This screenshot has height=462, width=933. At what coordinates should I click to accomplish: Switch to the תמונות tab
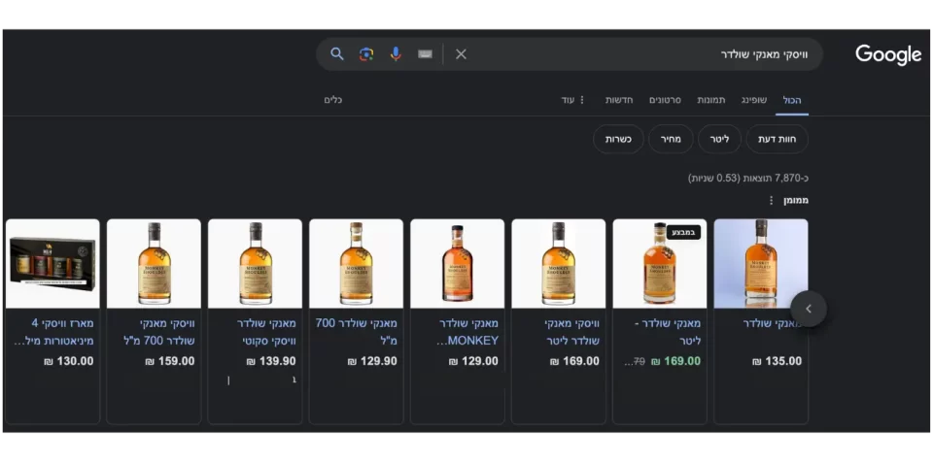coord(711,100)
